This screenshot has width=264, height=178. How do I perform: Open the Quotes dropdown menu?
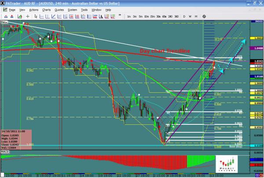tap(59, 9)
